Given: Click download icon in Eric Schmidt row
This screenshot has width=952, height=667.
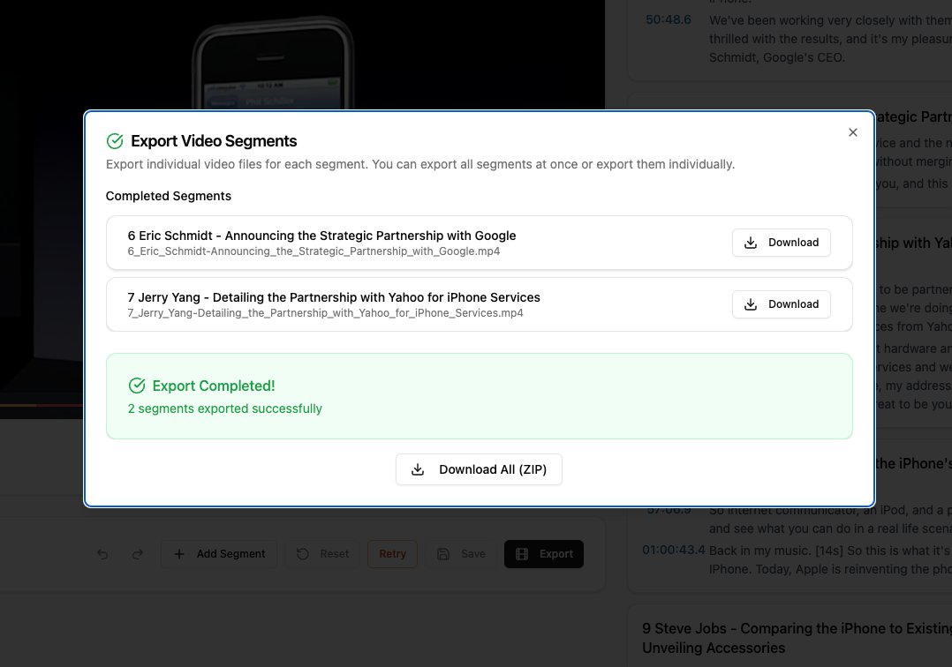Looking at the screenshot, I should (x=751, y=243).
